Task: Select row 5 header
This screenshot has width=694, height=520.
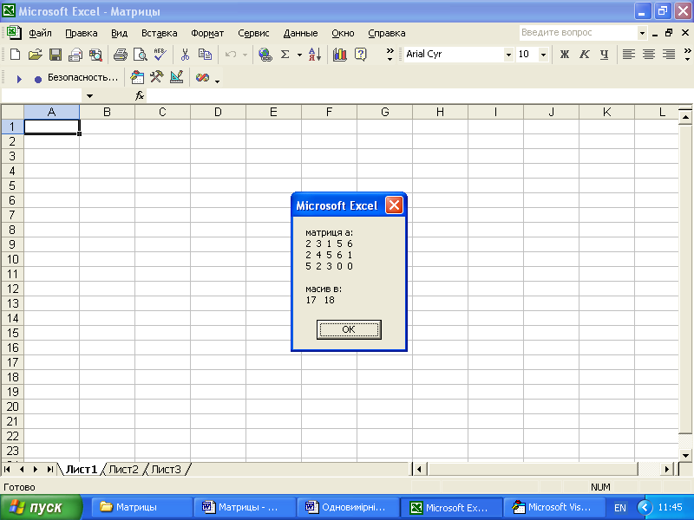Action: 12,185
